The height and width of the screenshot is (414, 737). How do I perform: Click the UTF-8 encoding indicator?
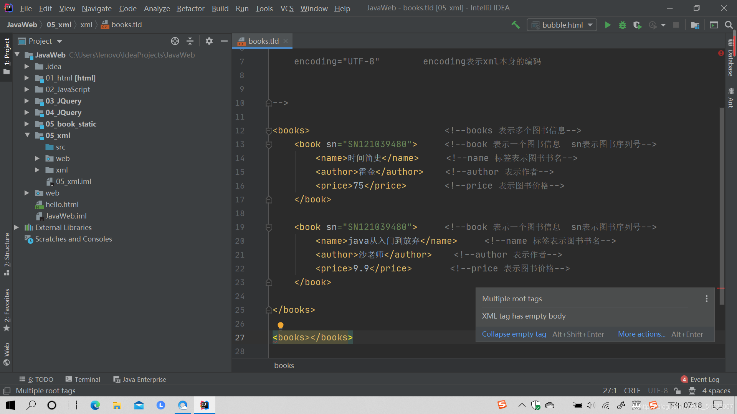pos(658,391)
